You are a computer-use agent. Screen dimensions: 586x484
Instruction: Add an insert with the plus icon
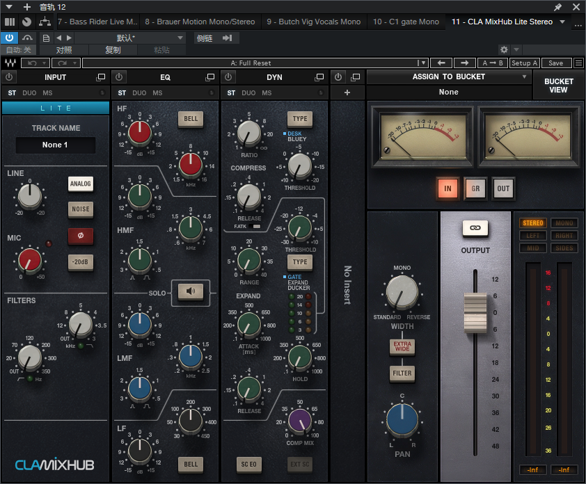coord(347,92)
